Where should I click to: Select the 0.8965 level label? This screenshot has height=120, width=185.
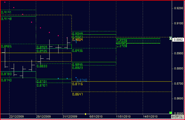pos(7,47)
